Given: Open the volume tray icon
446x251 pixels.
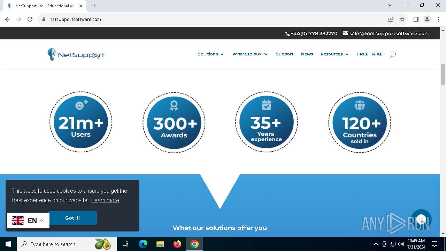Looking at the screenshot, I should (401, 244).
